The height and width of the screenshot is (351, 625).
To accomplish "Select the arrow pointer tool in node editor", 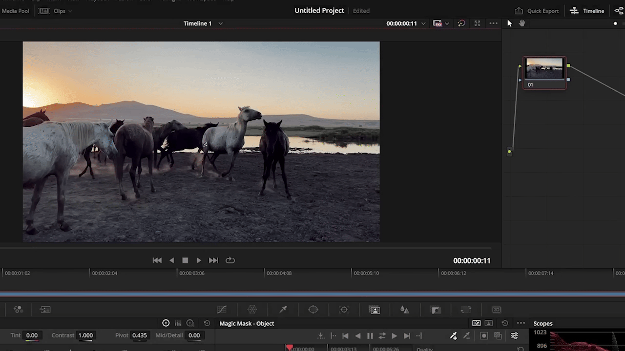I will (x=509, y=23).
